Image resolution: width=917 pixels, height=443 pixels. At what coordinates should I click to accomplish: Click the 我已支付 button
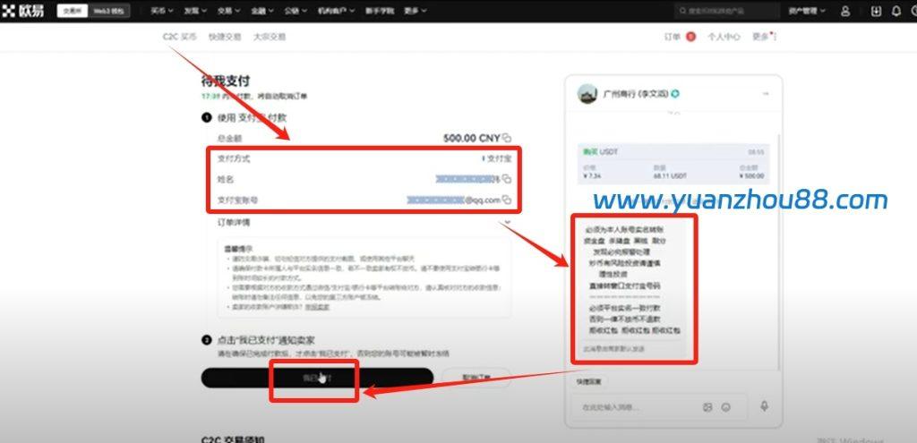316,378
